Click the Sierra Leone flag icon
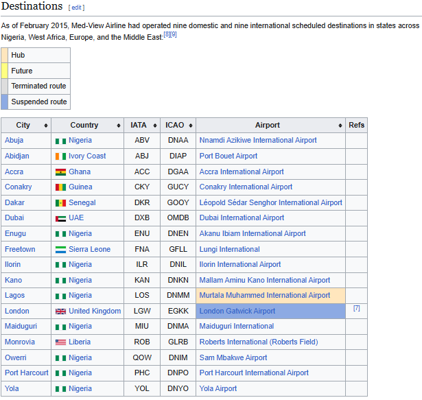Viewport: 422px width, 400px height. (60, 250)
